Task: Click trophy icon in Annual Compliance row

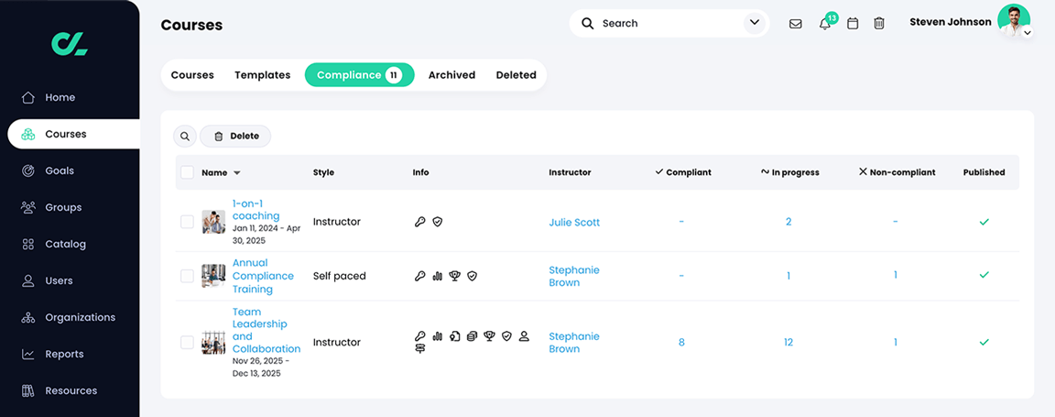Action: pos(455,276)
